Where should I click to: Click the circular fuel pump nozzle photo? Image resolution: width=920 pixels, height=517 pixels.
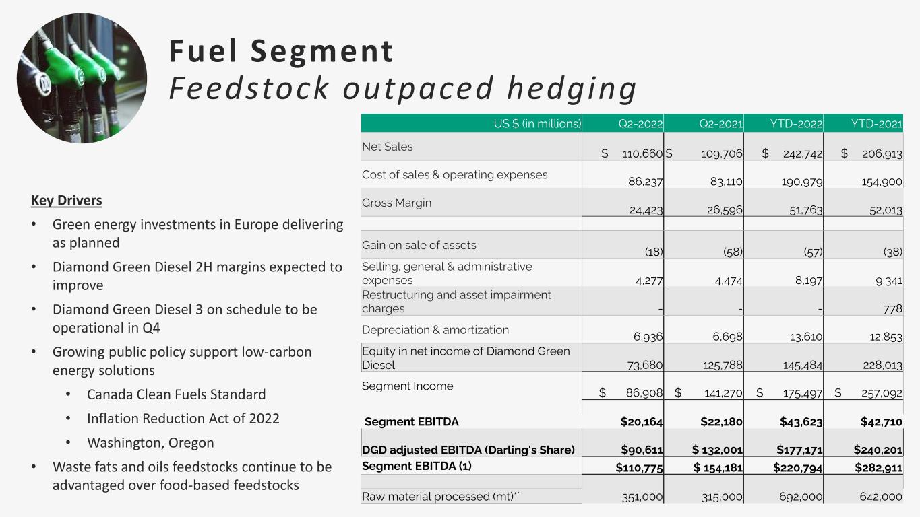coord(82,79)
